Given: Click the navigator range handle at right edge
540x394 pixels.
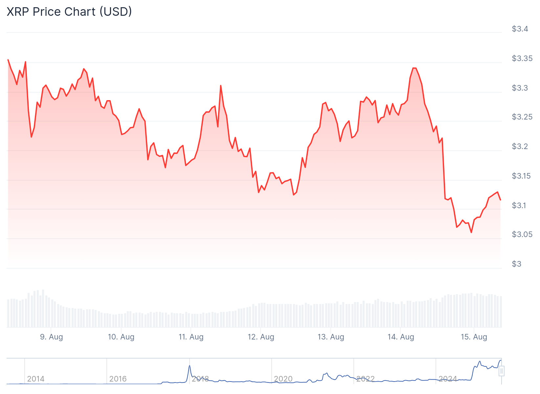Looking at the screenshot, I should pos(501,371).
